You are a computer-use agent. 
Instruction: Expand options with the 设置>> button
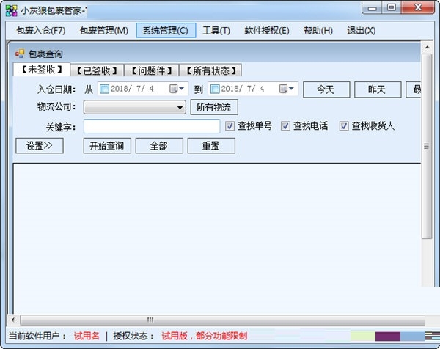(40, 146)
